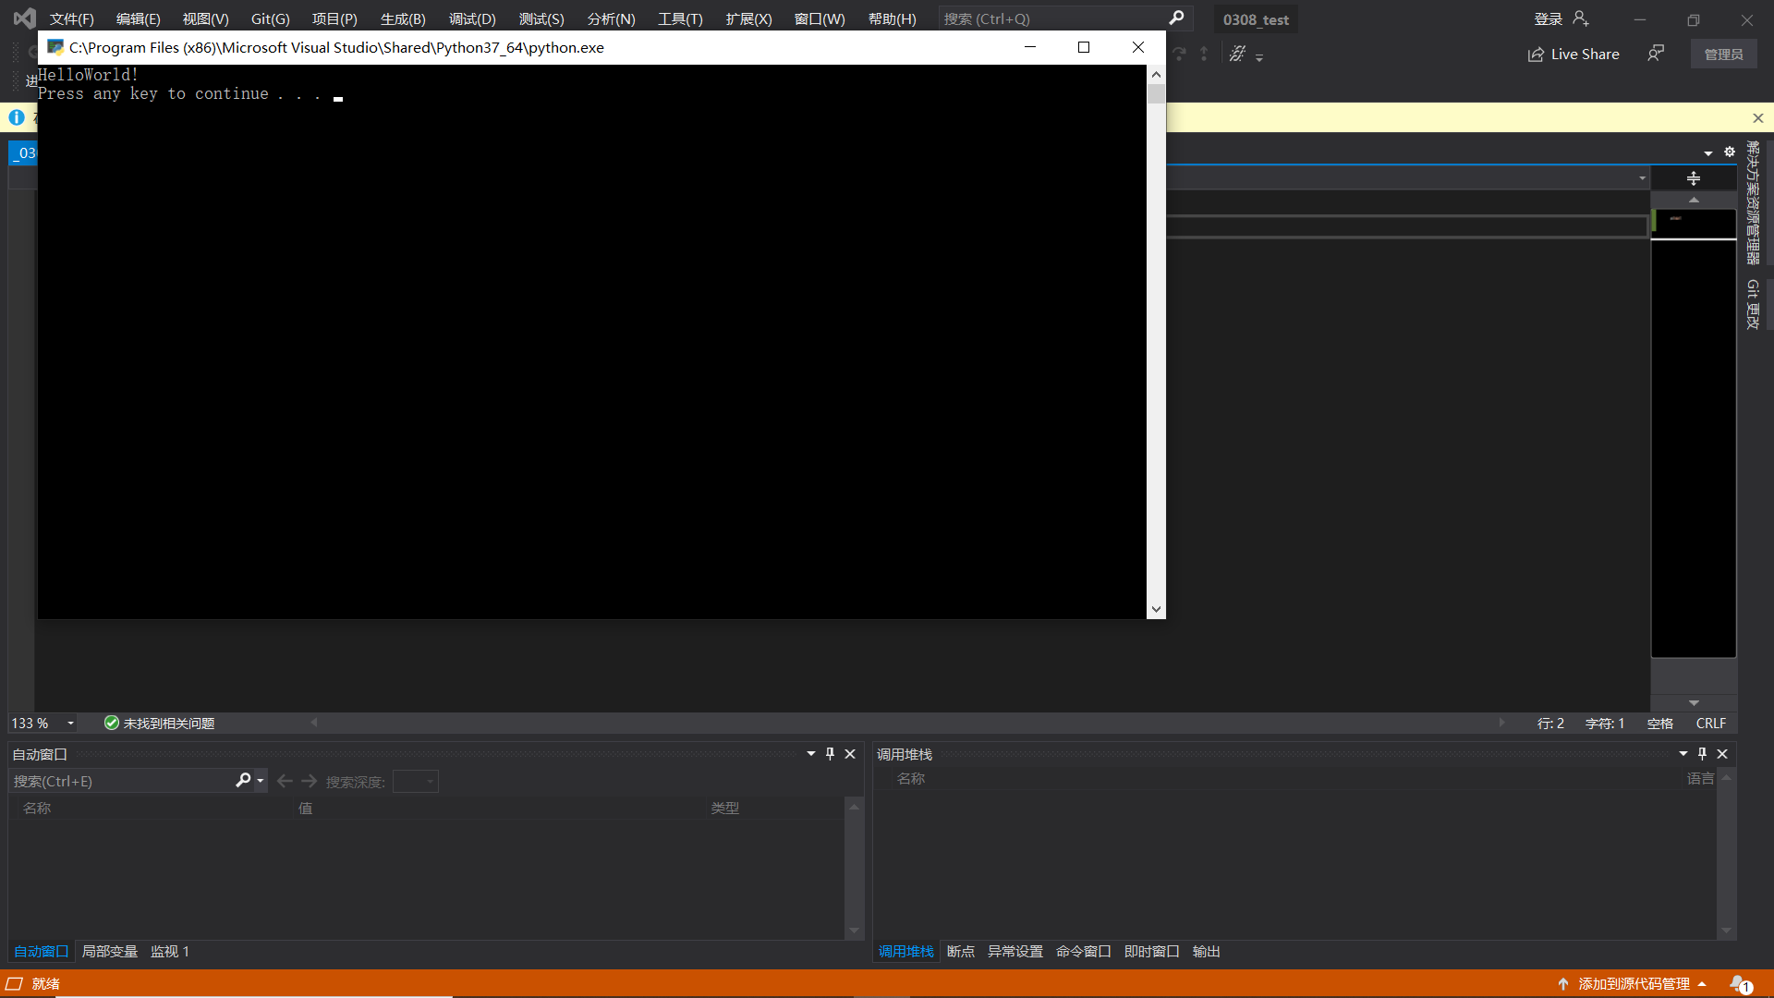Click the editor tab settings gear
The width and height of the screenshot is (1774, 998).
(1730, 152)
